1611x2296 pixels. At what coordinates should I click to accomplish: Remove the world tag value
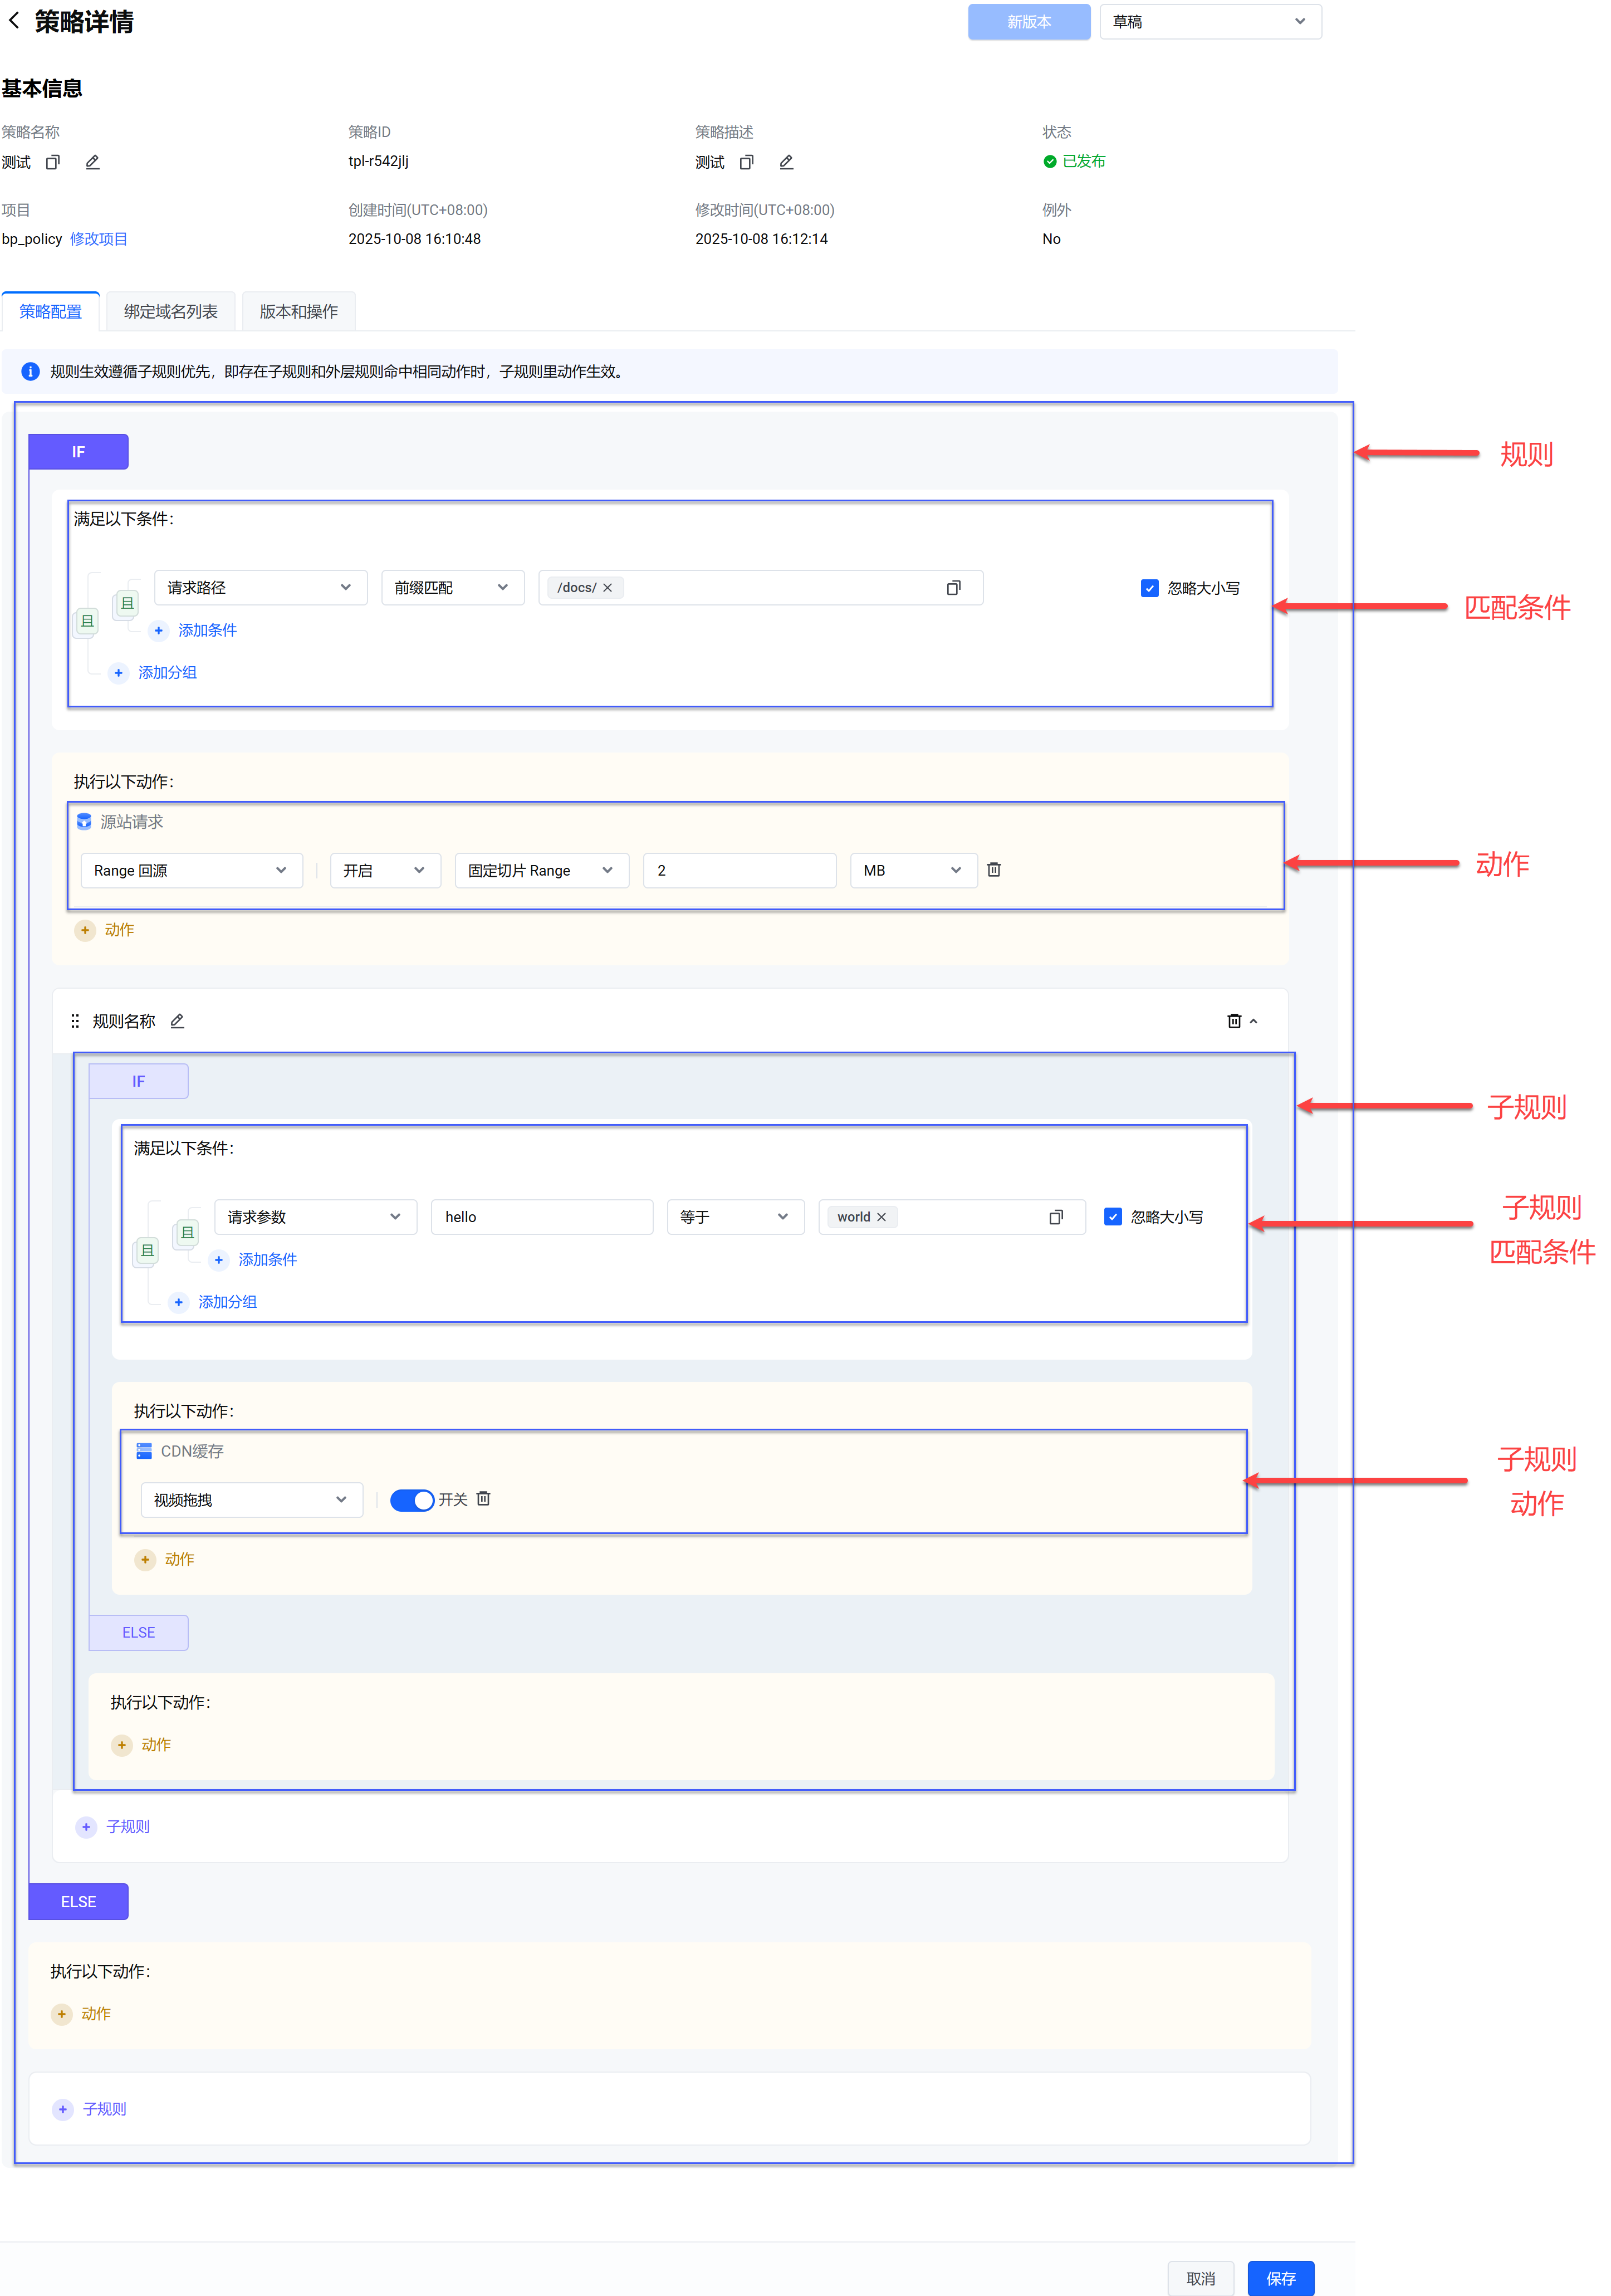881,1217
